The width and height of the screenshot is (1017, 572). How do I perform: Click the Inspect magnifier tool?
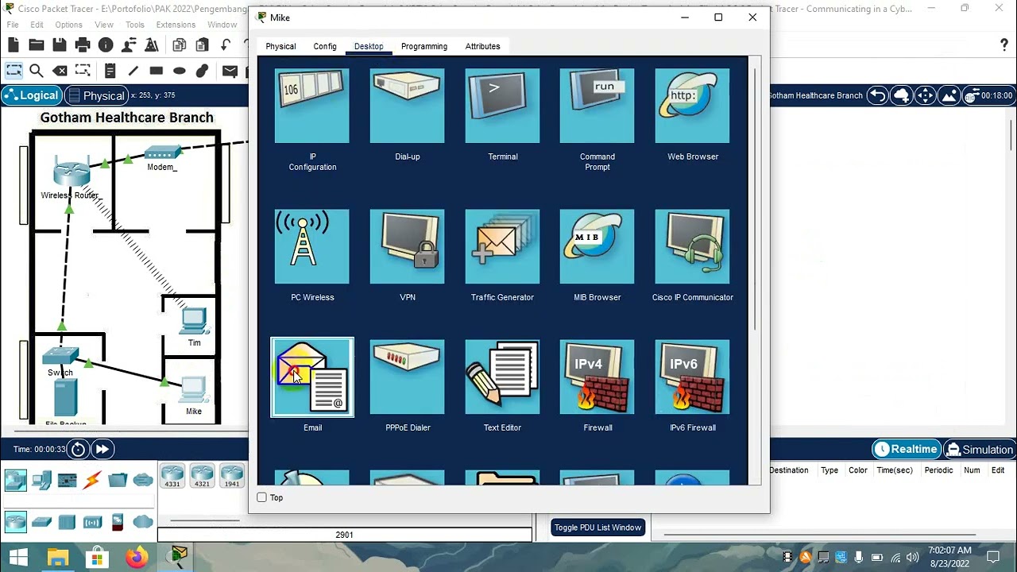click(36, 71)
